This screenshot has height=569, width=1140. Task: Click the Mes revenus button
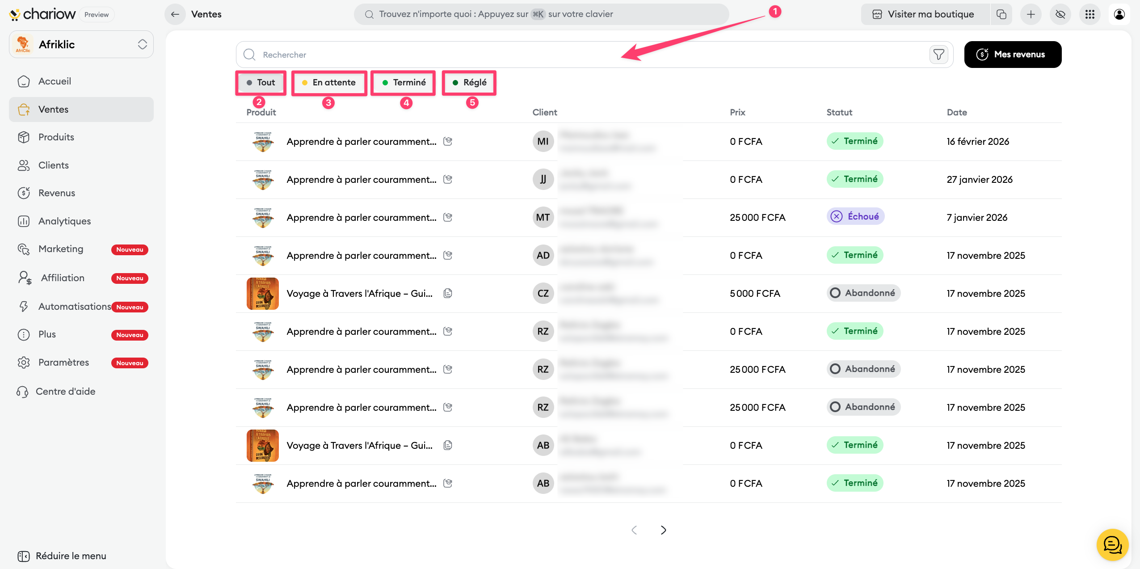coord(1013,55)
